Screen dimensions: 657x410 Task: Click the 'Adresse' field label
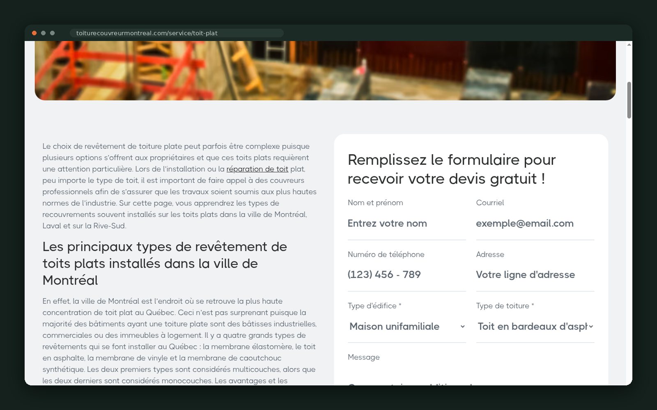[490, 254]
